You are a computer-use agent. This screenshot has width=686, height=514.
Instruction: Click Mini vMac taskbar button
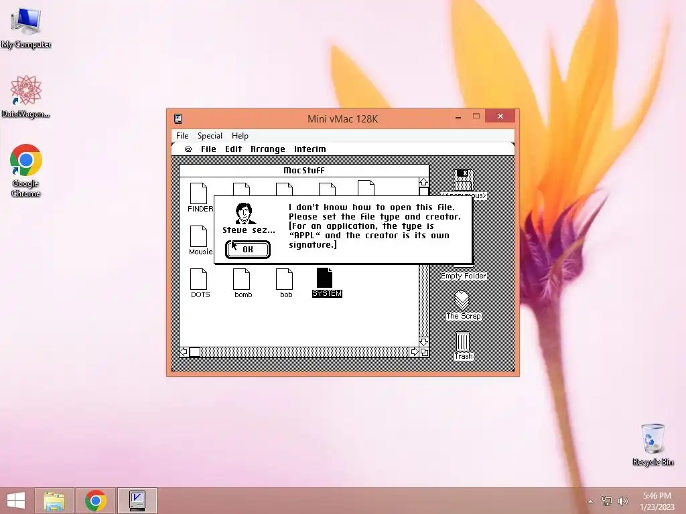click(137, 501)
